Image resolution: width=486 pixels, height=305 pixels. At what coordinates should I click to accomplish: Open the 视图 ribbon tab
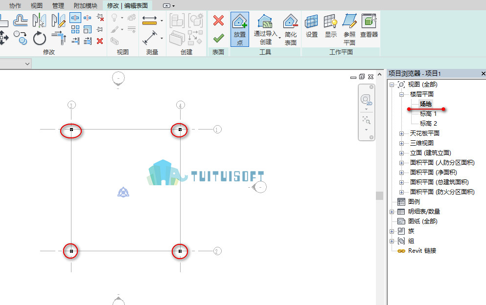(37, 5)
